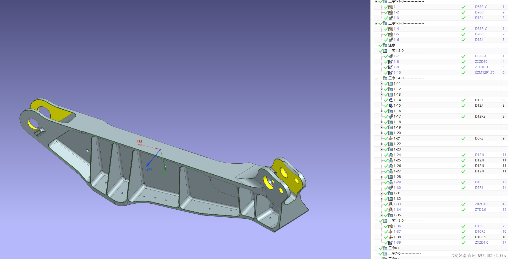Collapse the 工序1-2-0 program group

[376, 23]
